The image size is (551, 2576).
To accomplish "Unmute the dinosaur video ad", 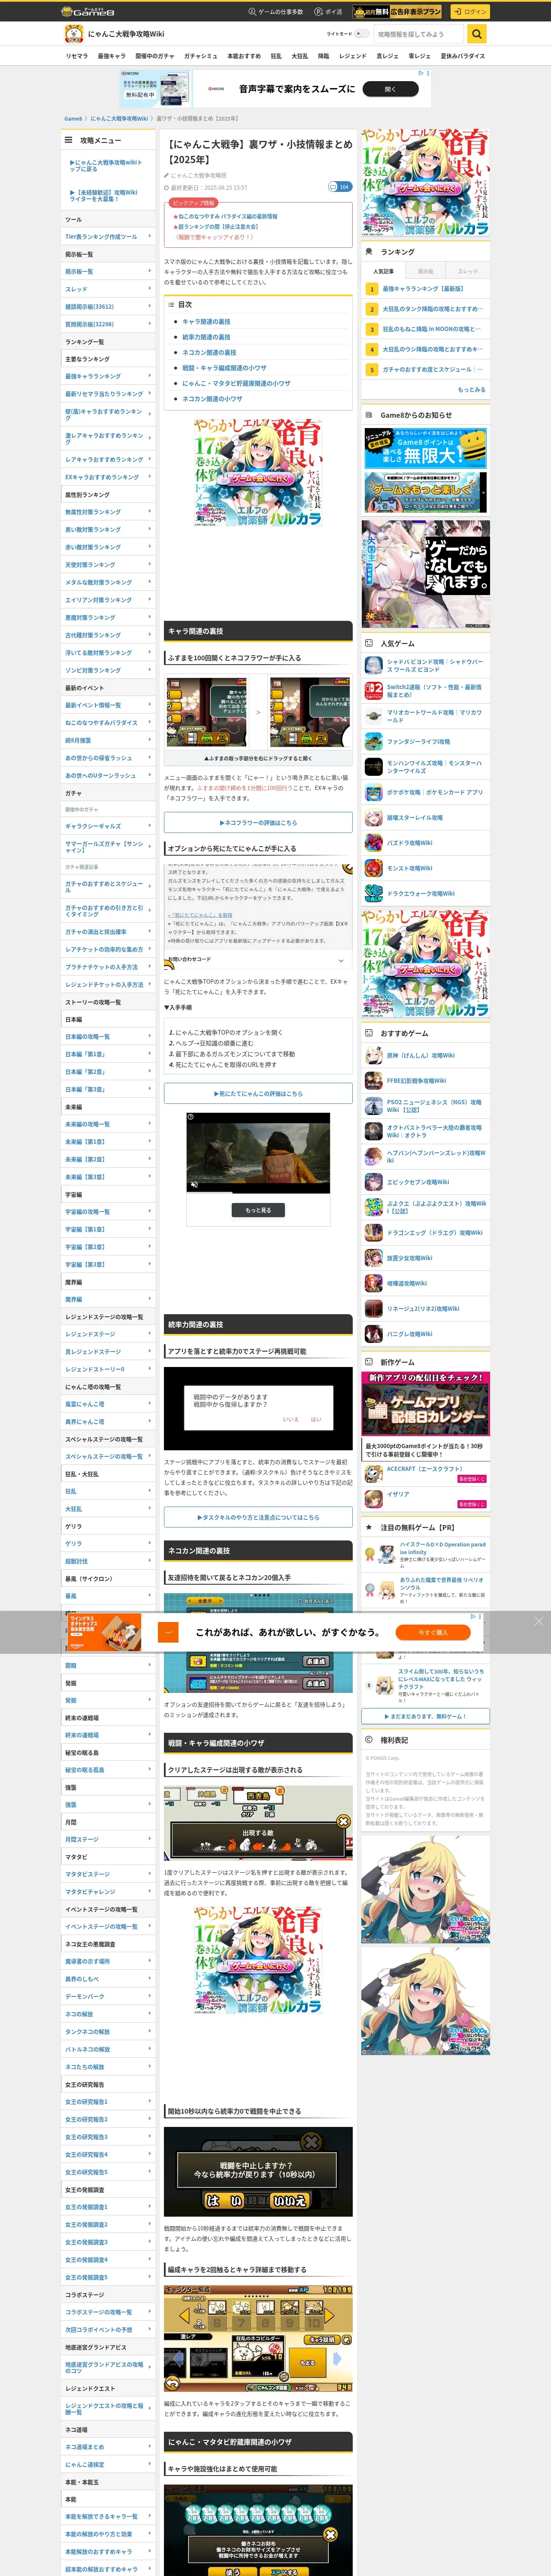I will (194, 1184).
